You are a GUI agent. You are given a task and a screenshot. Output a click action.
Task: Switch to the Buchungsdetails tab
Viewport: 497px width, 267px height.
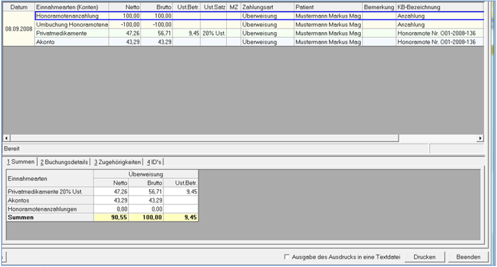pos(64,162)
